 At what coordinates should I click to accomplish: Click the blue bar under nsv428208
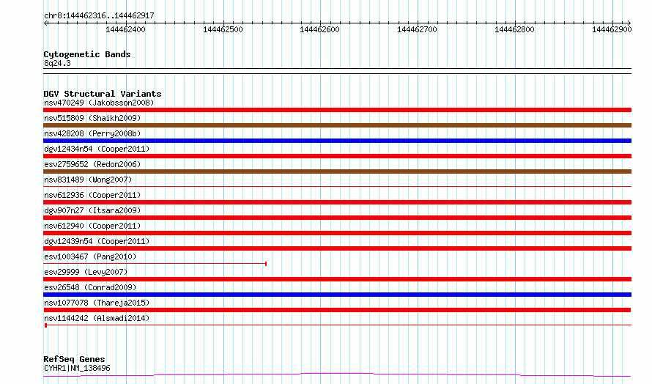(337, 141)
